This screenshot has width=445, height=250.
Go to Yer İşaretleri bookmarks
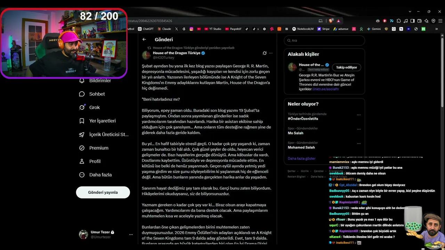(98, 121)
